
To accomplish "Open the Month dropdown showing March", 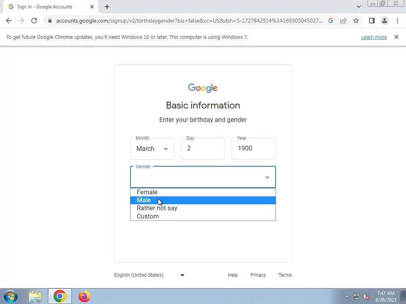I will click(152, 148).
